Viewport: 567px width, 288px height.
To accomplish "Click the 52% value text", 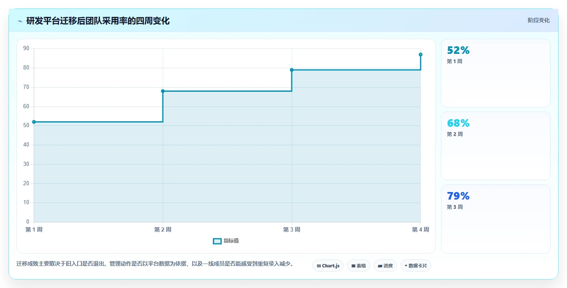I will point(458,51).
